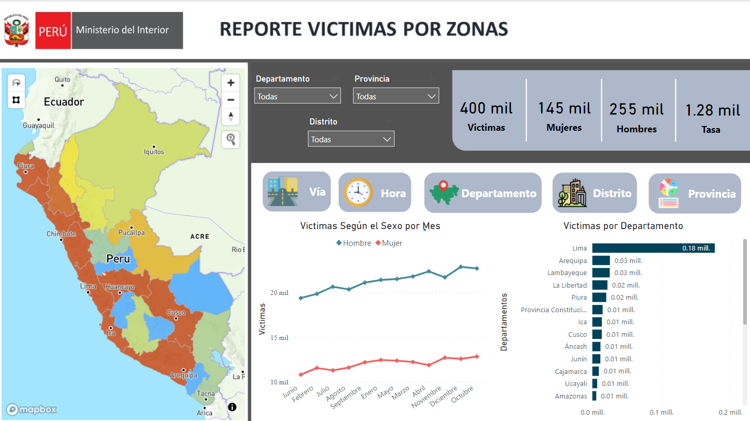Select the Lima bar in Victimas por Departamento
The width and height of the screenshot is (750, 421).
(x=653, y=248)
